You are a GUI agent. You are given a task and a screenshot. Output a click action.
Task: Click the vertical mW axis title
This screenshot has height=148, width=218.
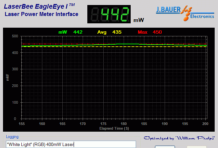click(8, 77)
